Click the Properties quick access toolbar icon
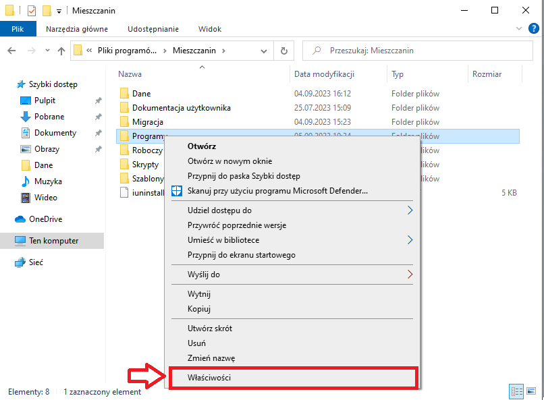 click(31, 10)
